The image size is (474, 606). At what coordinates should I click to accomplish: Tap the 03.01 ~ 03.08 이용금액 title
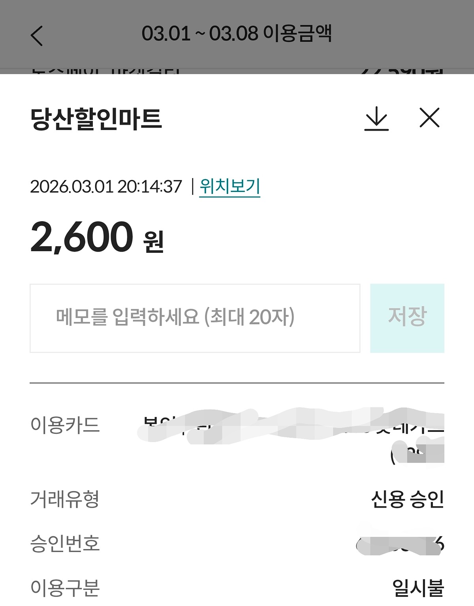(237, 34)
